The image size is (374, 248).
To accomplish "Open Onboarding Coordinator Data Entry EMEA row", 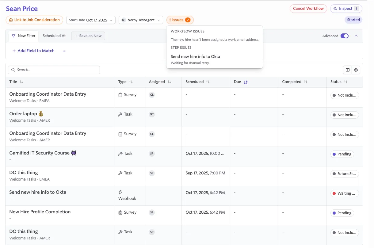I will (48, 94).
